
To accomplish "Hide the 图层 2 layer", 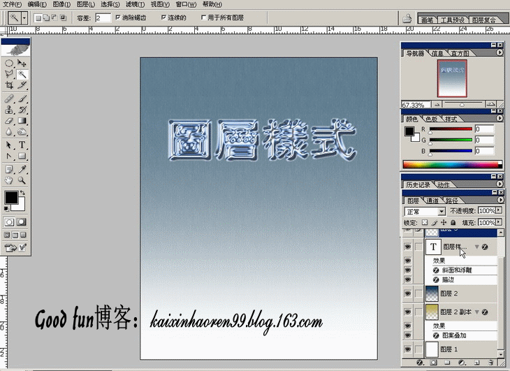I will coord(407,293).
